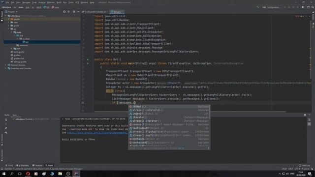The image size is (315, 177).
Task: Choose lastIndexOf completion suggestion
Action: click(169, 128)
